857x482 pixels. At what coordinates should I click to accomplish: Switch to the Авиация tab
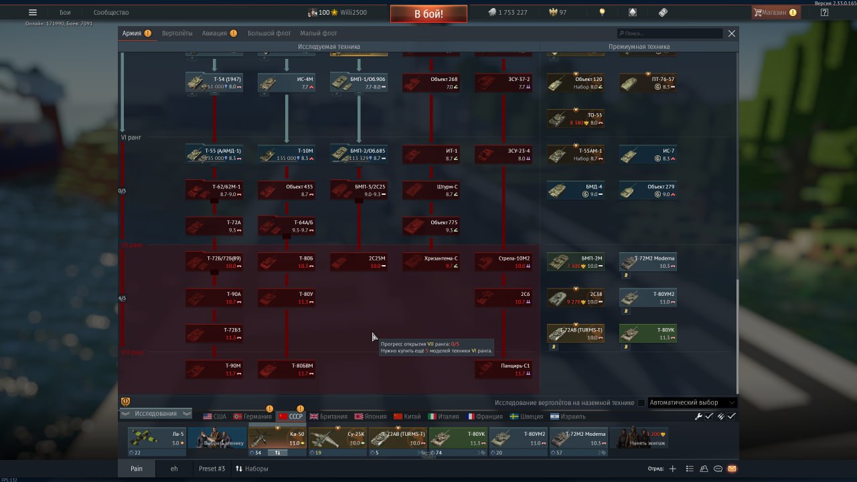[x=220, y=33]
